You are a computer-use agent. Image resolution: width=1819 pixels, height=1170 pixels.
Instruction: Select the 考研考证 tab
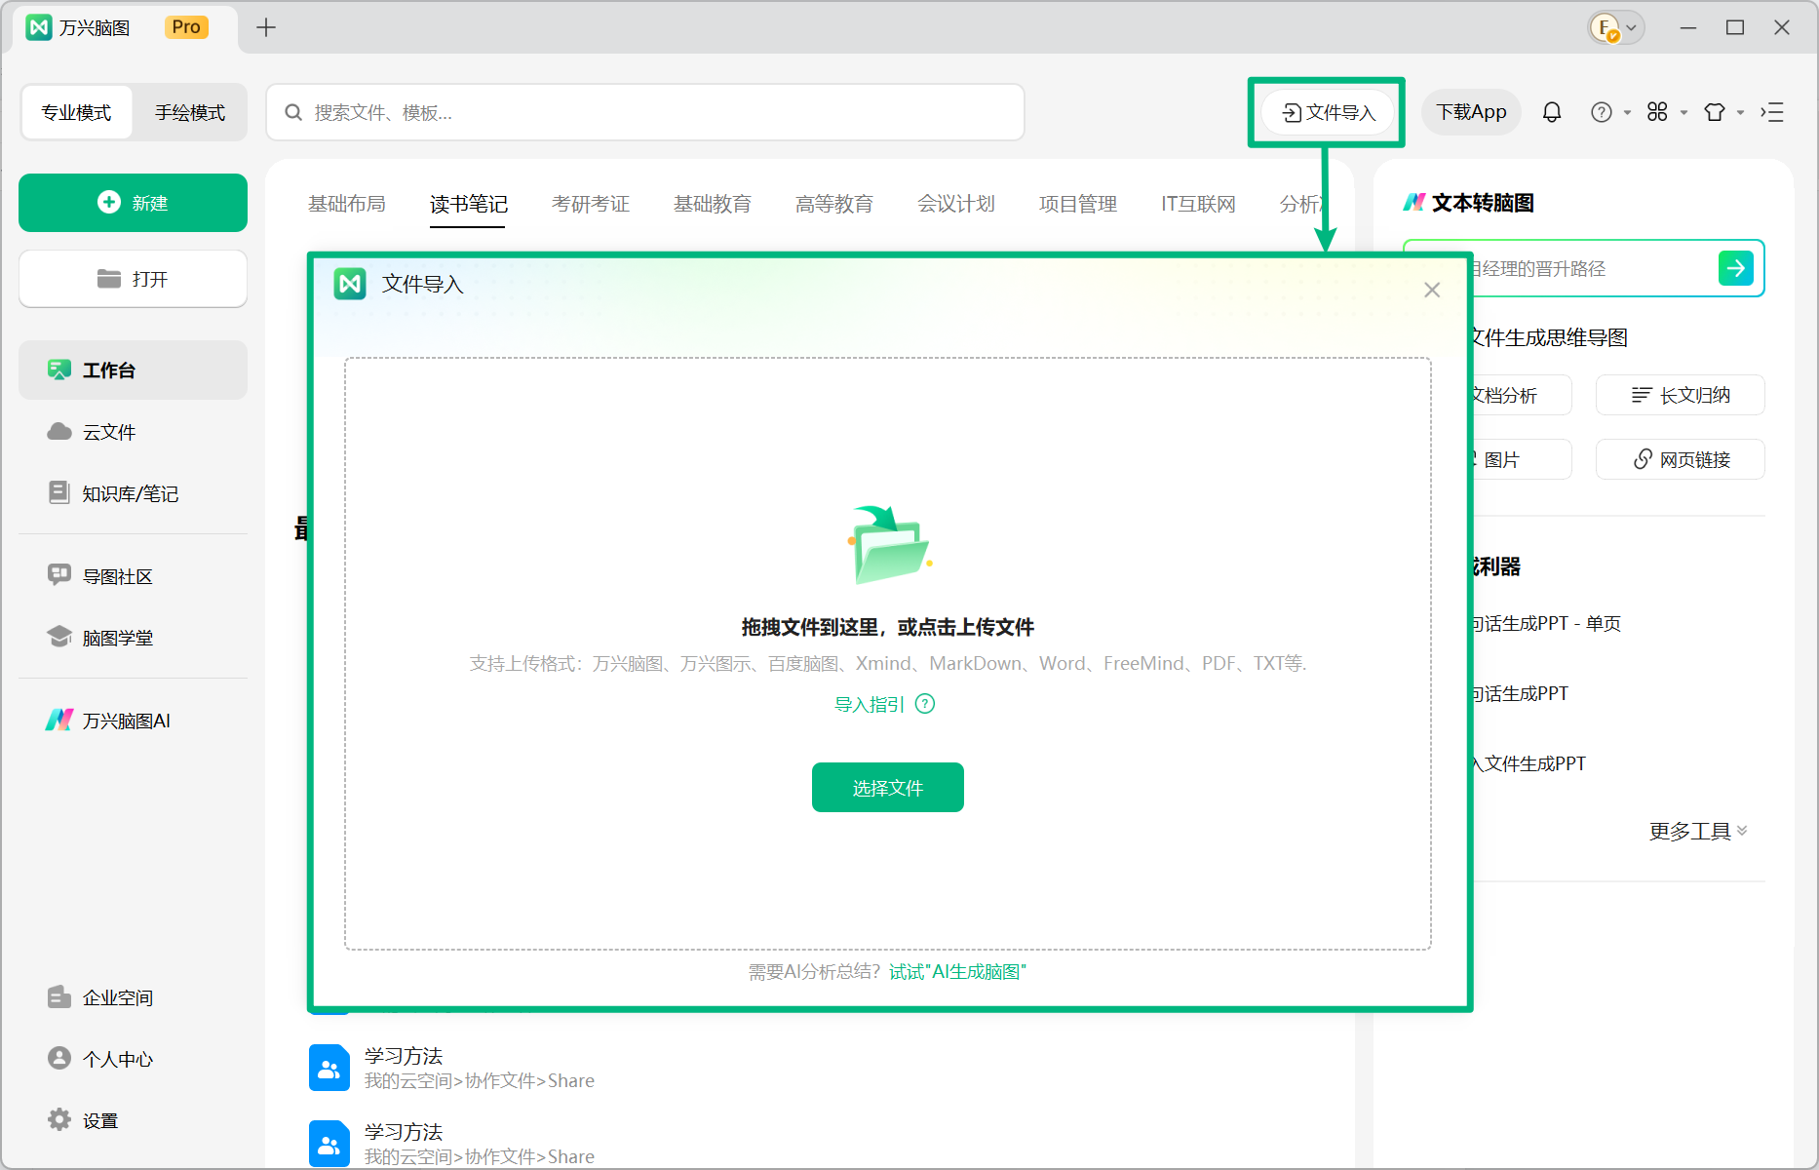[x=591, y=204]
